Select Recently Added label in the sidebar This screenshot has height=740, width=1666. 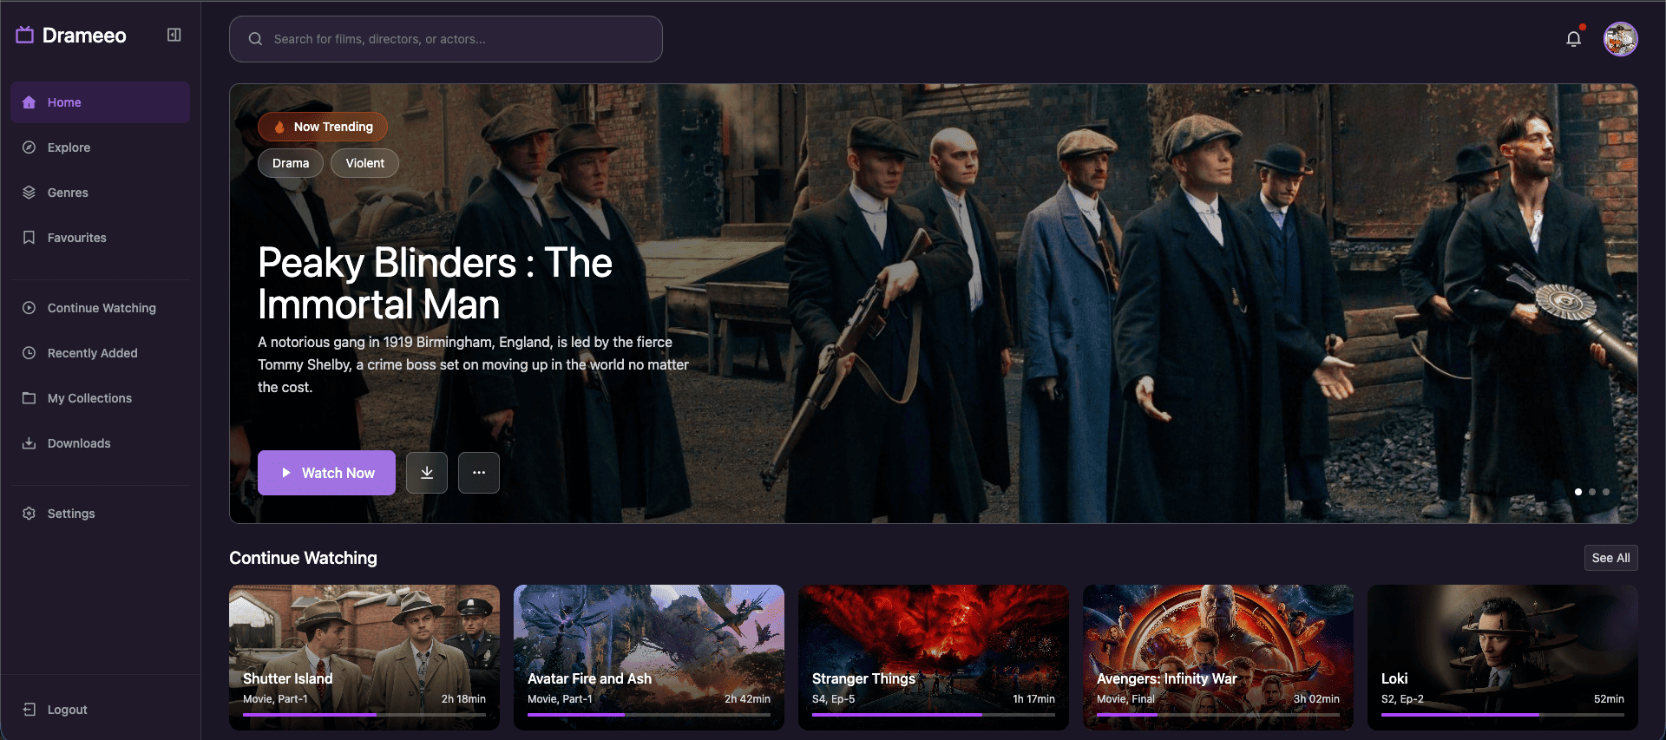click(93, 353)
